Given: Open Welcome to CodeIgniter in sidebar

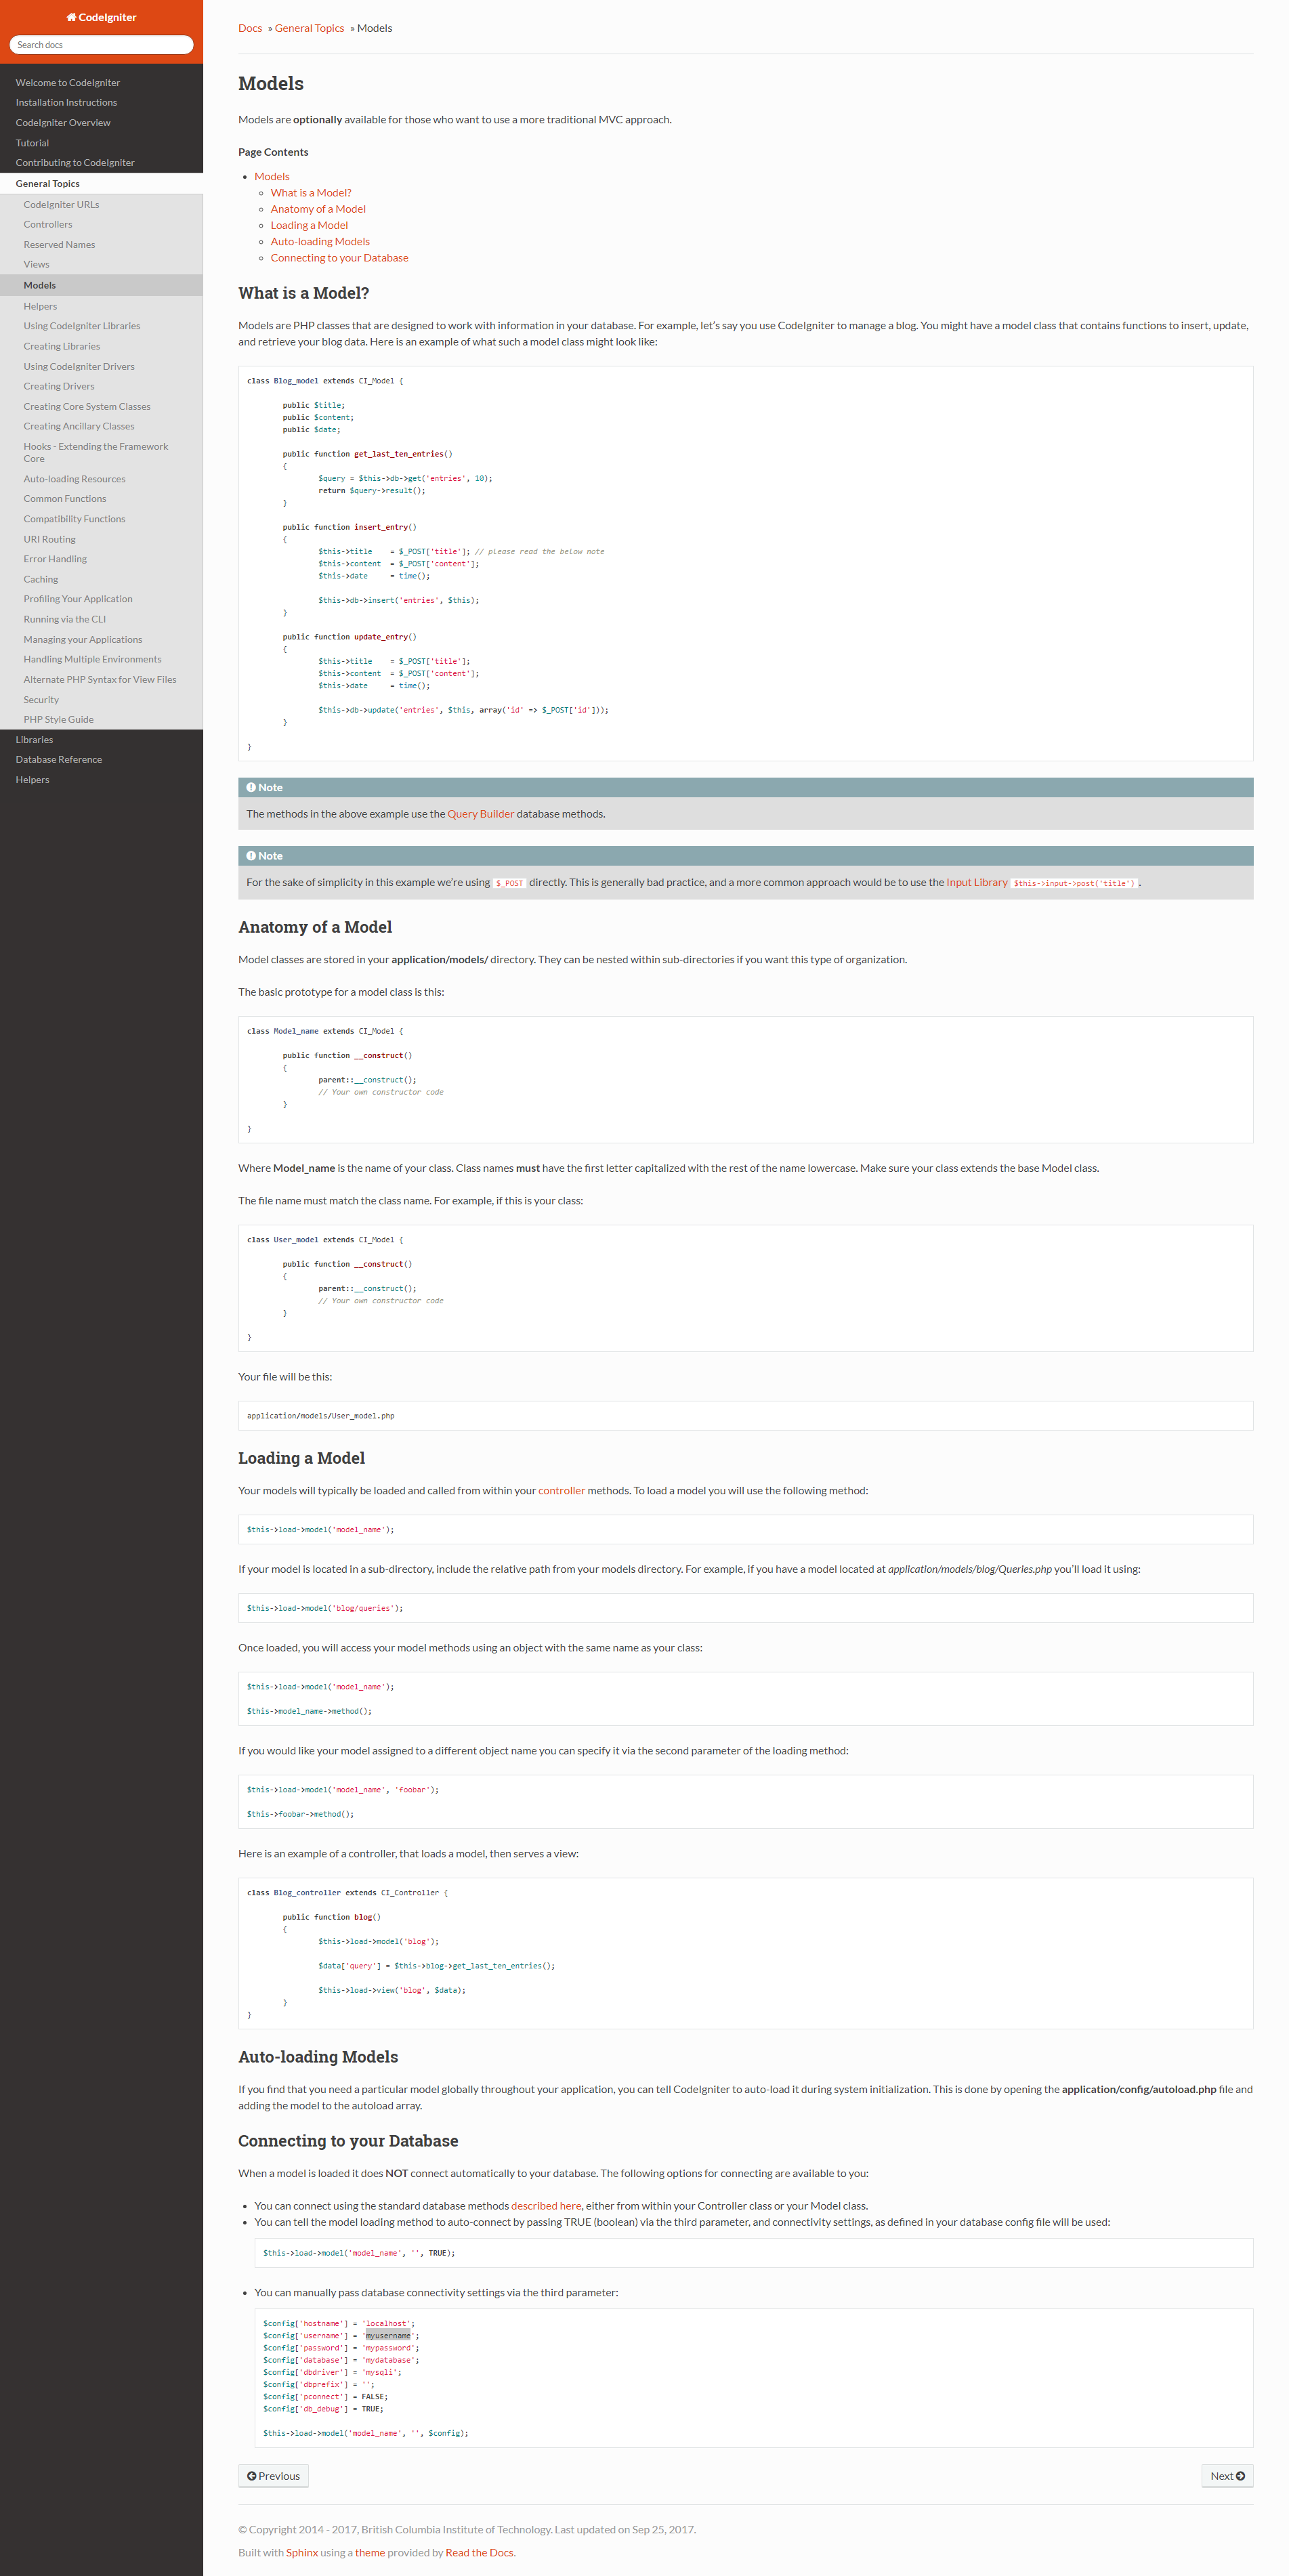Looking at the screenshot, I should (101, 83).
